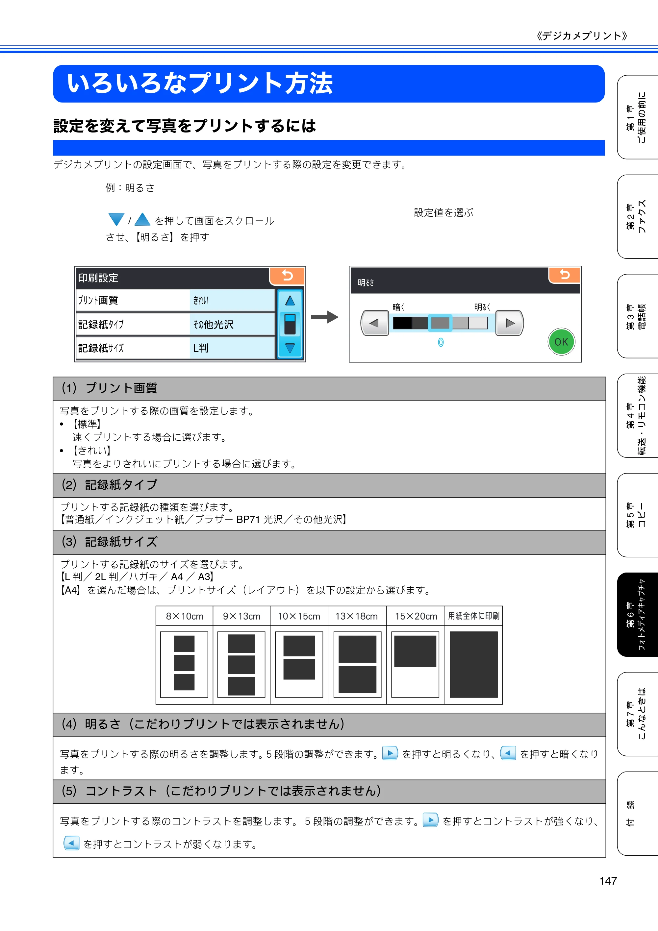Open the 第6章 フォトメディアキャプチャ tab

pyautogui.click(x=637, y=615)
